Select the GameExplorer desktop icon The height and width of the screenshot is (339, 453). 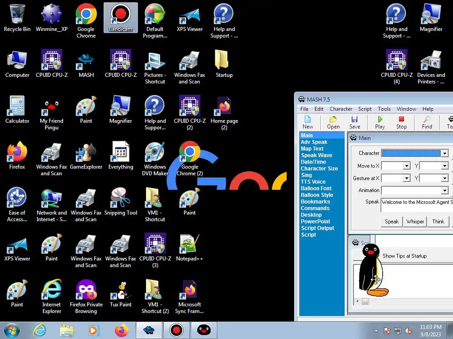pos(86,156)
